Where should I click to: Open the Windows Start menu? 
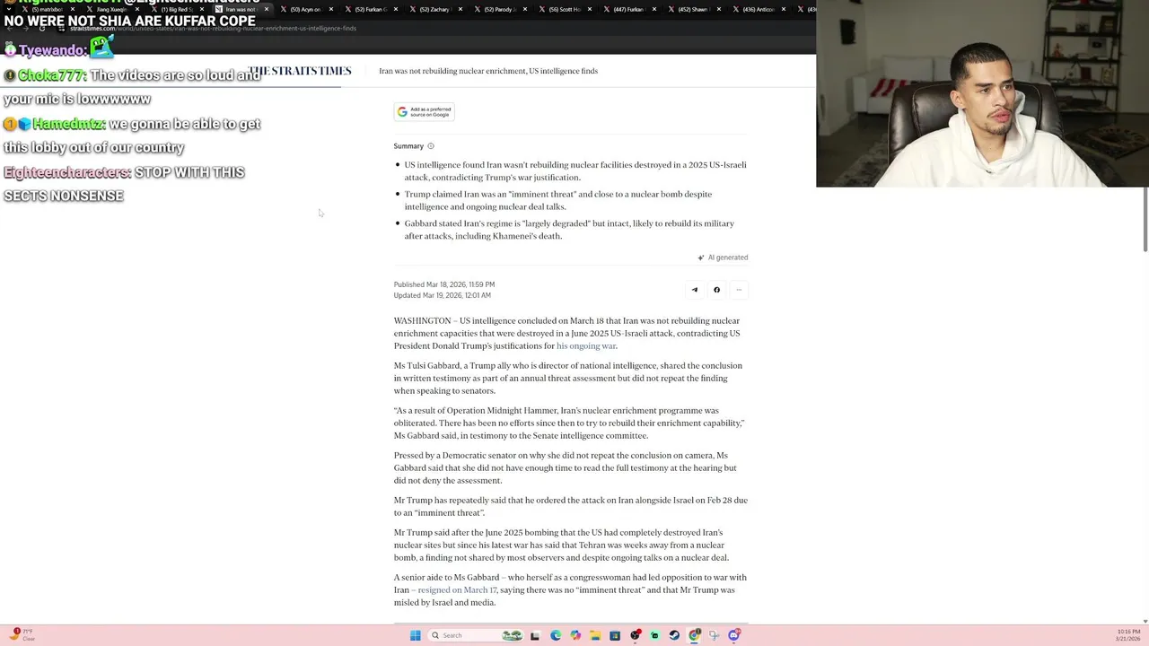(x=415, y=635)
